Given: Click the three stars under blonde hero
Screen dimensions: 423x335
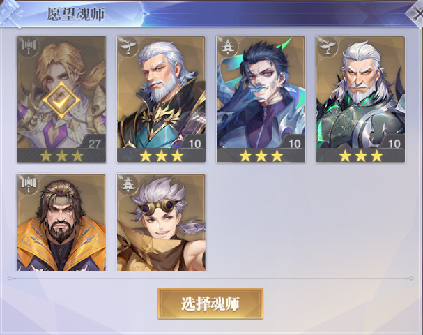Looking at the screenshot, I should pos(61,156).
